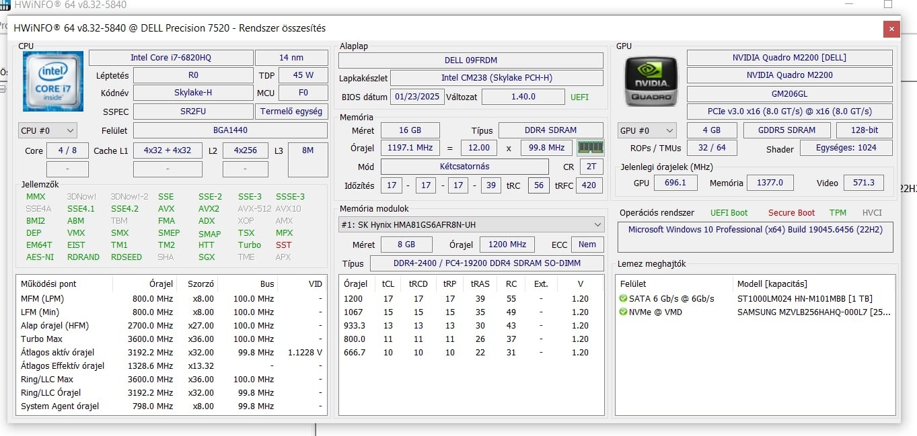Click the AES-NI feature flag
The height and width of the screenshot is (436, 917).
(x=40, y=257)
